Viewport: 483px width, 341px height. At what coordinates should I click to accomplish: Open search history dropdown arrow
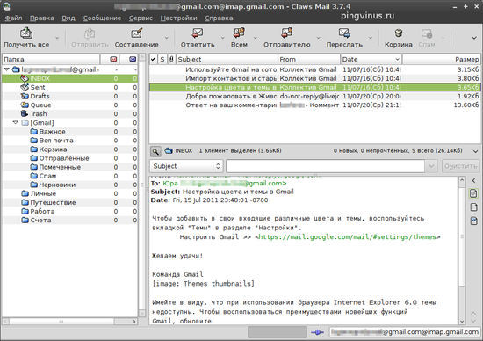[x=431, y=166]
